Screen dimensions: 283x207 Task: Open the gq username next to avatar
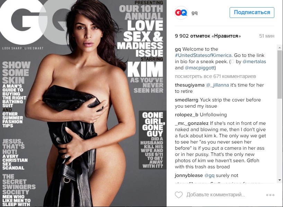tap(194, 13)
